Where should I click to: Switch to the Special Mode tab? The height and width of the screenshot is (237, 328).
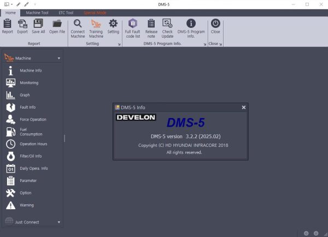pyautogui.click(x=95, y=13)
